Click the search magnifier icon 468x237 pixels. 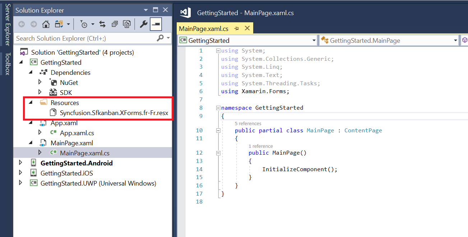[x=160, y=38]
